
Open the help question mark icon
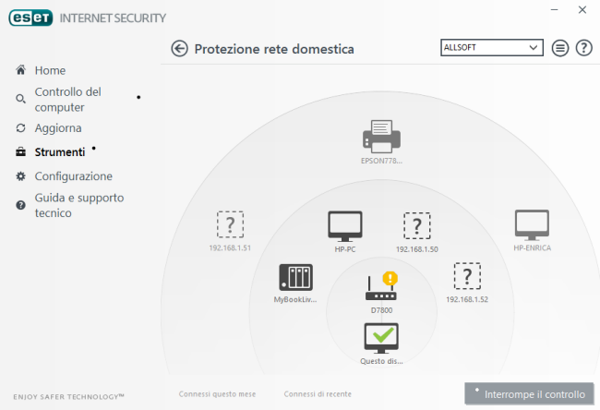pos(584,48)
